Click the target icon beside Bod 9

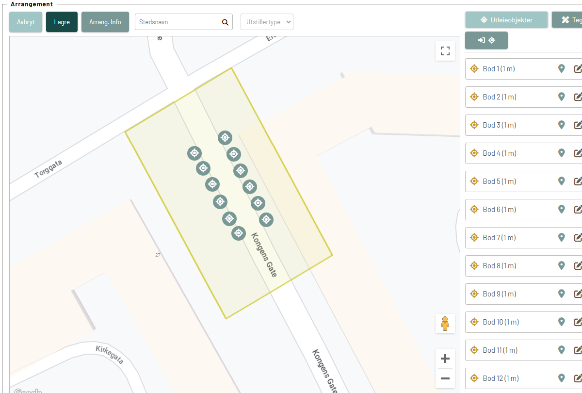click(x=474, y=294)
